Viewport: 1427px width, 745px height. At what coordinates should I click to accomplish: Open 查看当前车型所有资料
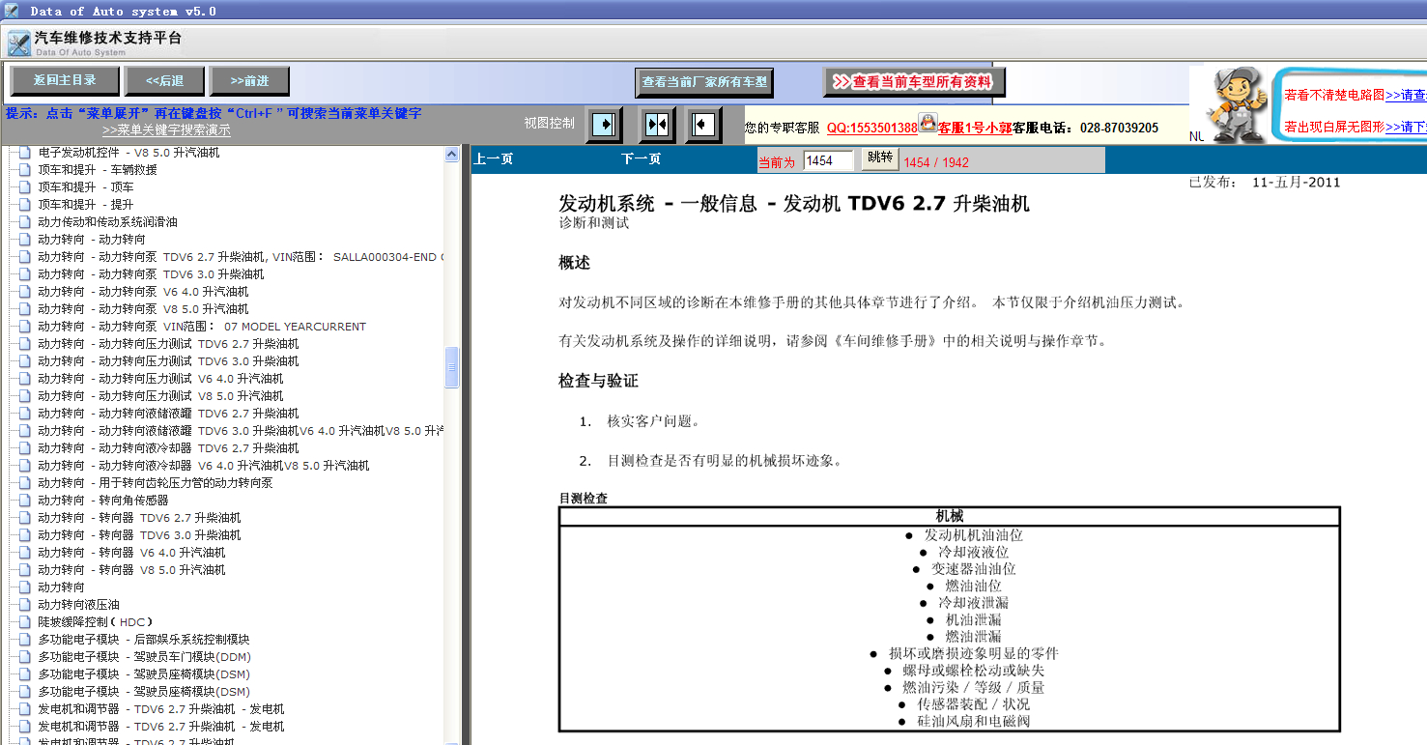(x=914, y=82)
